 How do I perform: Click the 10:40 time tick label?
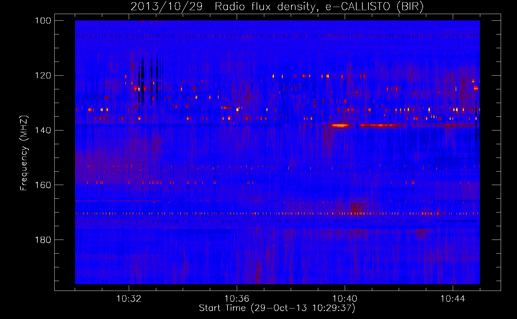tap(345, 299)
